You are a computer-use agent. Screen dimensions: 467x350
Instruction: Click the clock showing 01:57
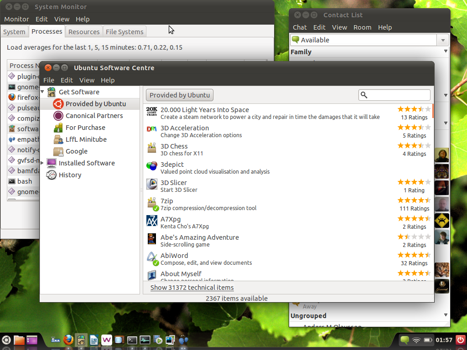click(444, 340)
